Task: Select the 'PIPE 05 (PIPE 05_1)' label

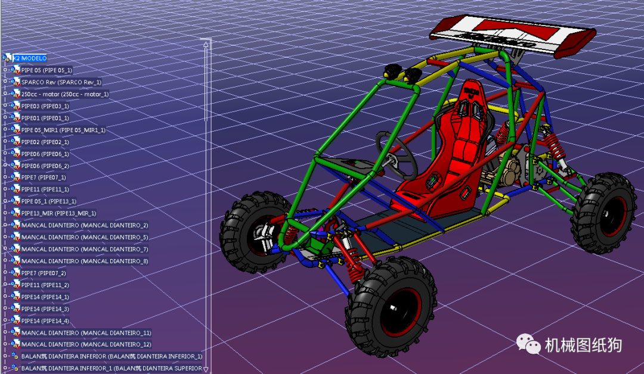Action: click(47, 70)
